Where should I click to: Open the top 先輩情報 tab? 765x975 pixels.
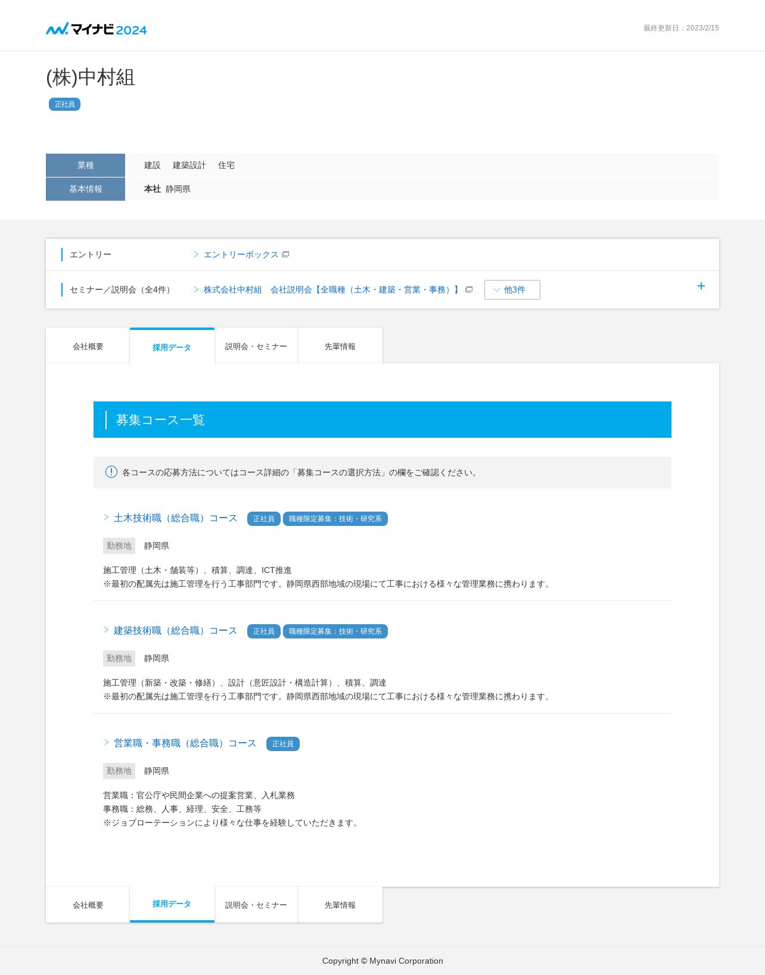[340, 346]
